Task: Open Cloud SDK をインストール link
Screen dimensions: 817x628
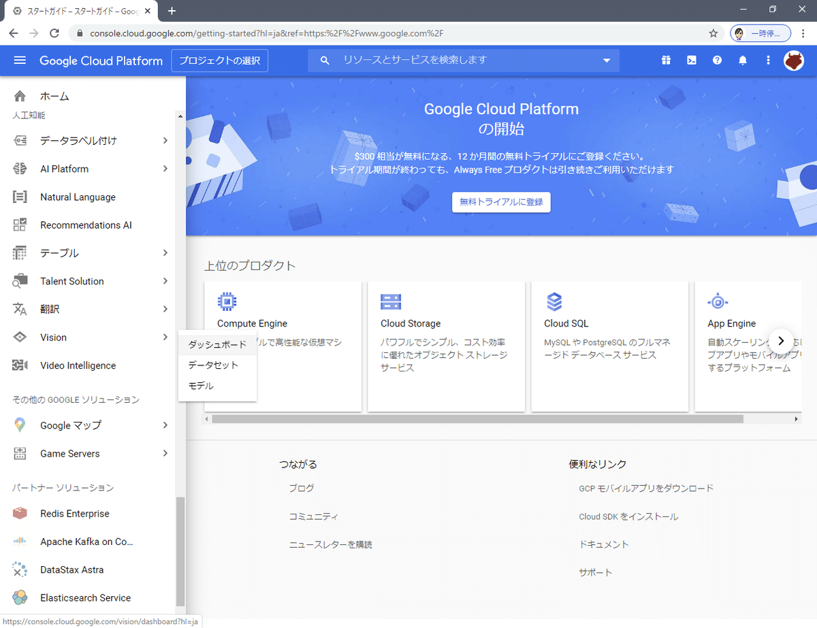Action: click(628, 516)
